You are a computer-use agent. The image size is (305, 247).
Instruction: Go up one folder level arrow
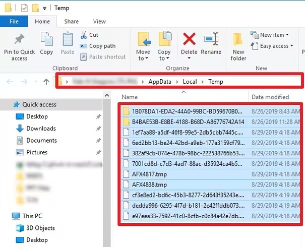tap(46, 82)
